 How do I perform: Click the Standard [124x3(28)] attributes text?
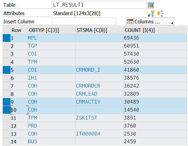(x=76, y=13)
